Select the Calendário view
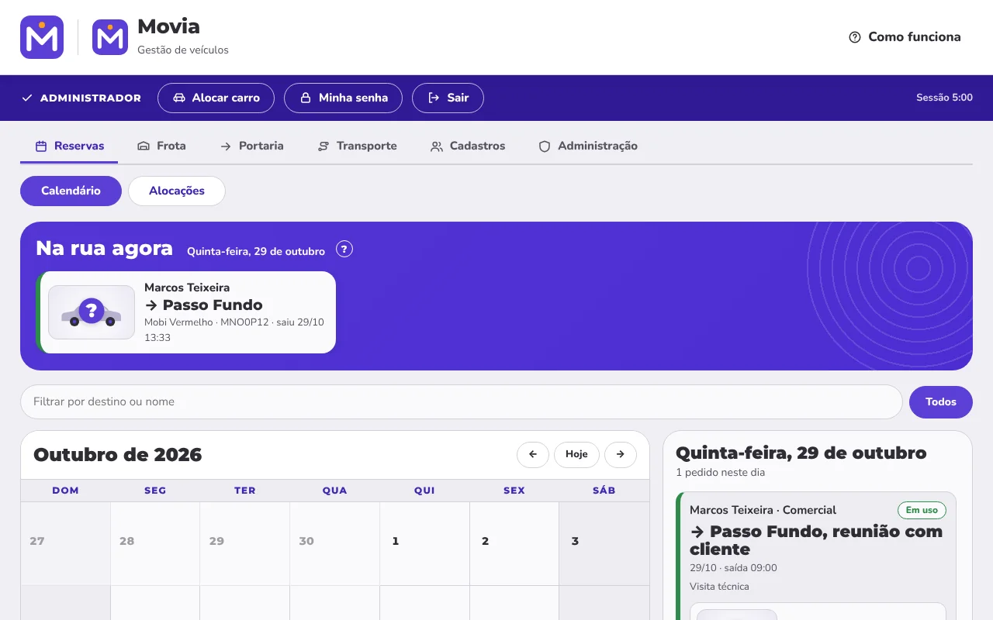This screenshot has width=993, height=620. tap(71, 191)
